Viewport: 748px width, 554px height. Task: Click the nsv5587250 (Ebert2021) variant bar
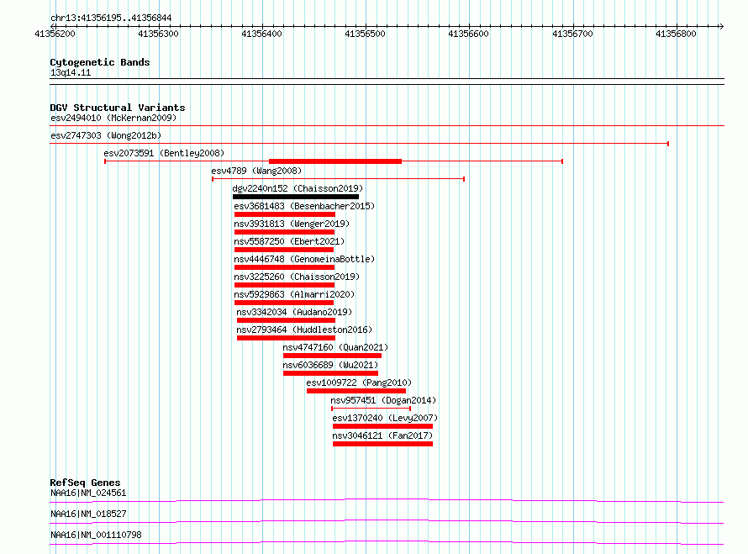click(x=284, y=250)
